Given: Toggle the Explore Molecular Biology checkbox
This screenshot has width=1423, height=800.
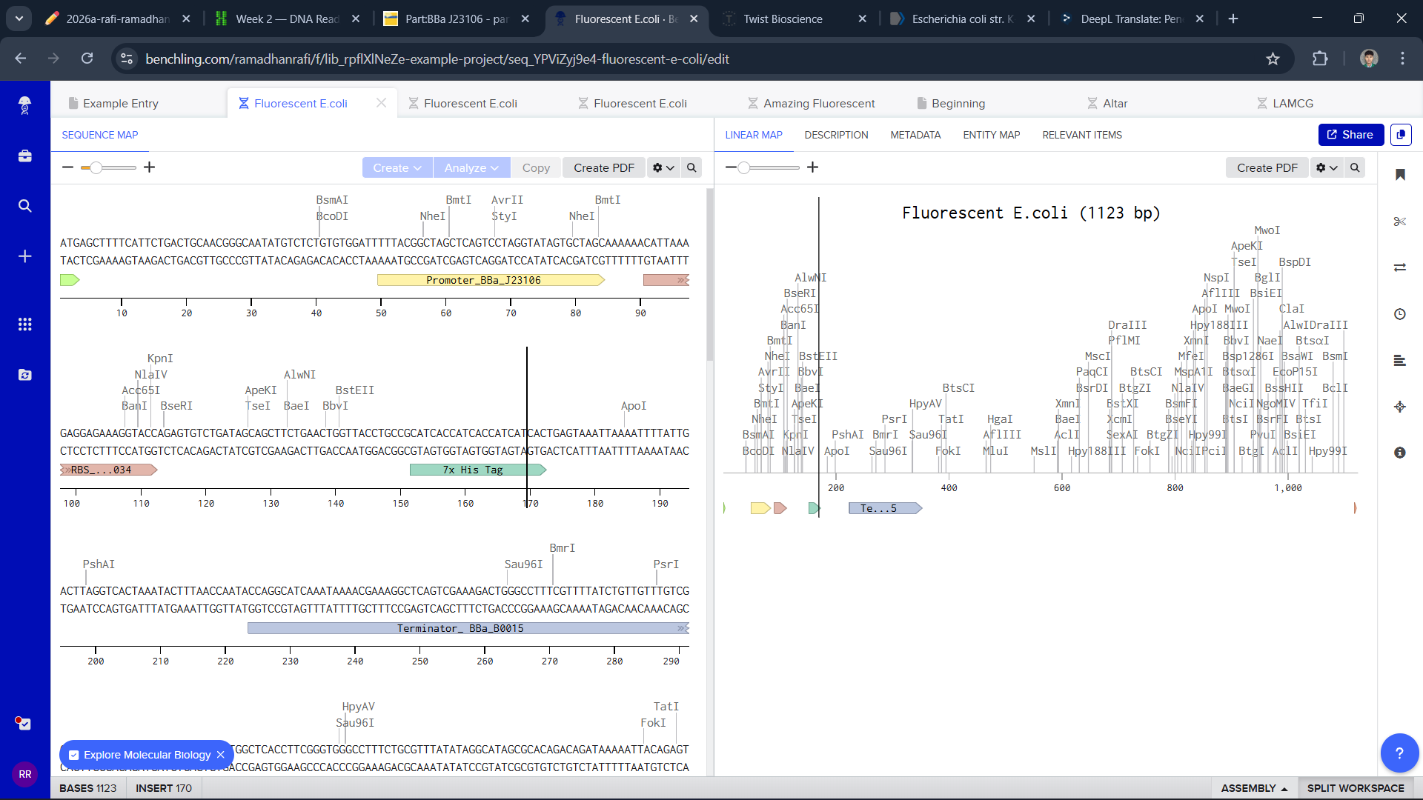Looking at the screenshot, I should tap(74, 755).
